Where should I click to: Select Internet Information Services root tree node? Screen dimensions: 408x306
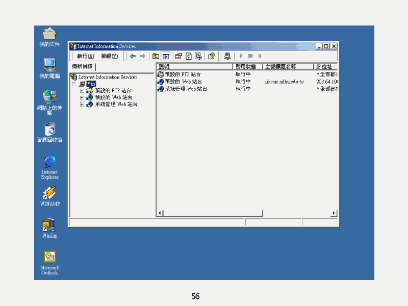(x=108, y=77)
